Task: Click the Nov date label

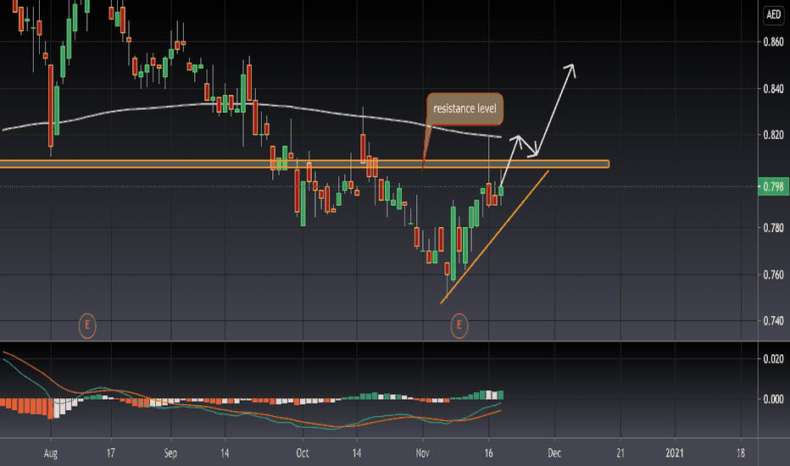Action: pos(423,453)
